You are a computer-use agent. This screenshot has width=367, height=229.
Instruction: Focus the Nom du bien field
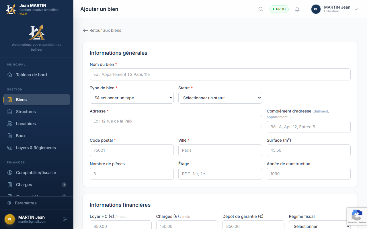click(220, 74)
